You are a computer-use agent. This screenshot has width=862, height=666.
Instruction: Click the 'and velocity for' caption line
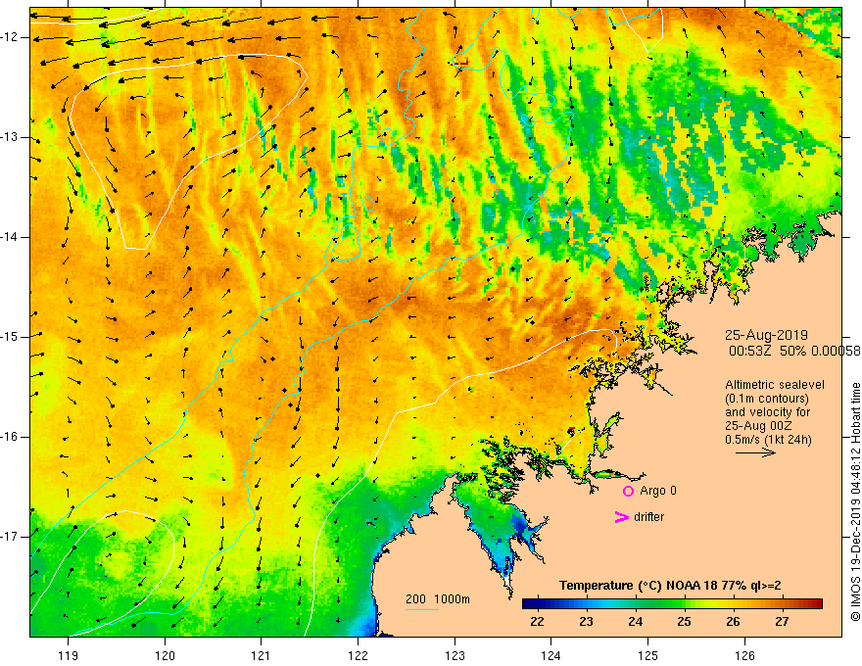(767, 412)
